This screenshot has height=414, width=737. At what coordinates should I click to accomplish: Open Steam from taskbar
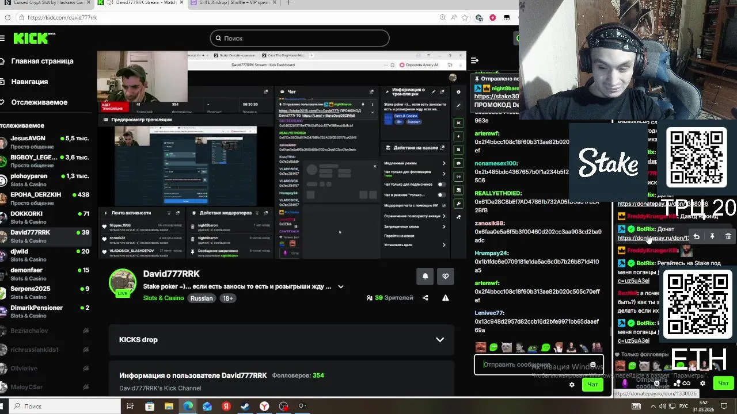pos(245,406)
